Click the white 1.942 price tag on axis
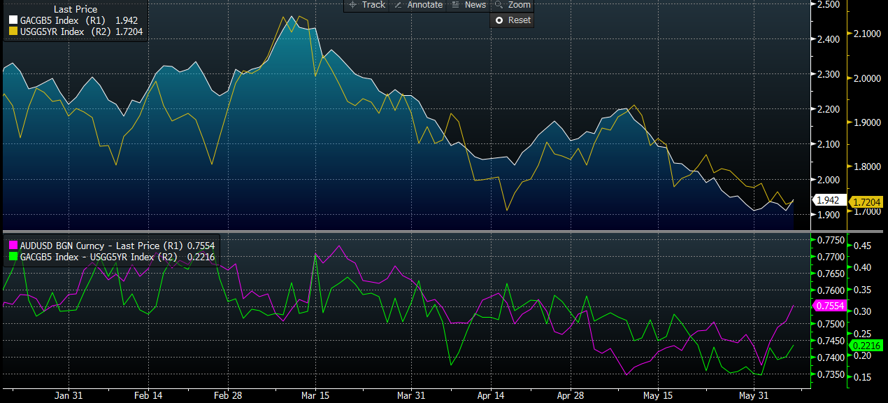Screen dimensions: 888x403 [x=826, y=200]
